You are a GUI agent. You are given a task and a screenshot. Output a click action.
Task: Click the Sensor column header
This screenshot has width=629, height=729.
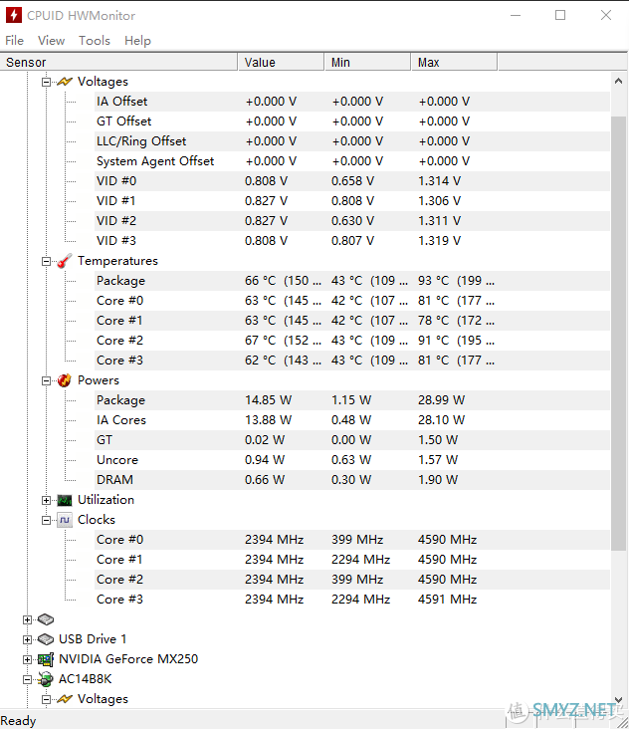click(x=118, y=63)
